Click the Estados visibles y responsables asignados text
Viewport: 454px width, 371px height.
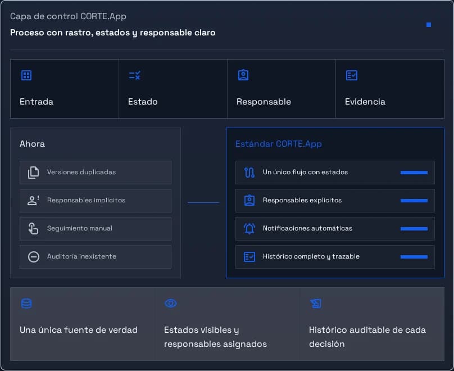pyautogui.click(x=215, y=337)
